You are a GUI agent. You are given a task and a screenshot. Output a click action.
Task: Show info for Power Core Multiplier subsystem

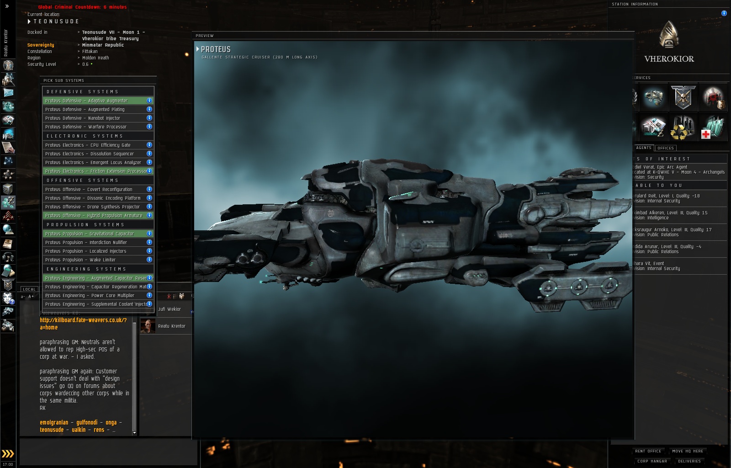tap(149, 295)
